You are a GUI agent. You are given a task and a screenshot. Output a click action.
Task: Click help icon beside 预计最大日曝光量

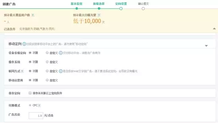pos(99,15)
